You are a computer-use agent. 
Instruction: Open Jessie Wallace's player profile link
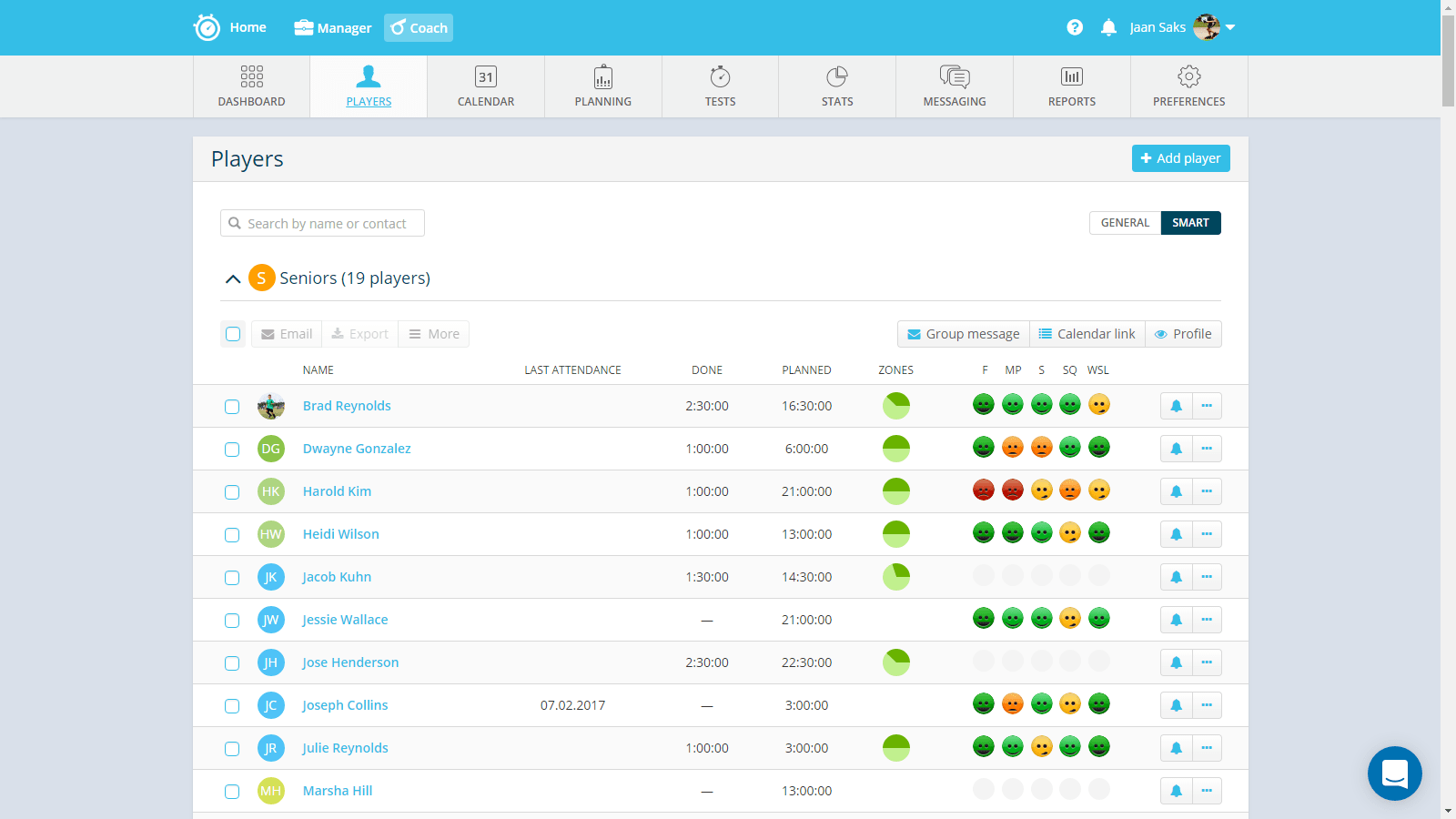345,620
